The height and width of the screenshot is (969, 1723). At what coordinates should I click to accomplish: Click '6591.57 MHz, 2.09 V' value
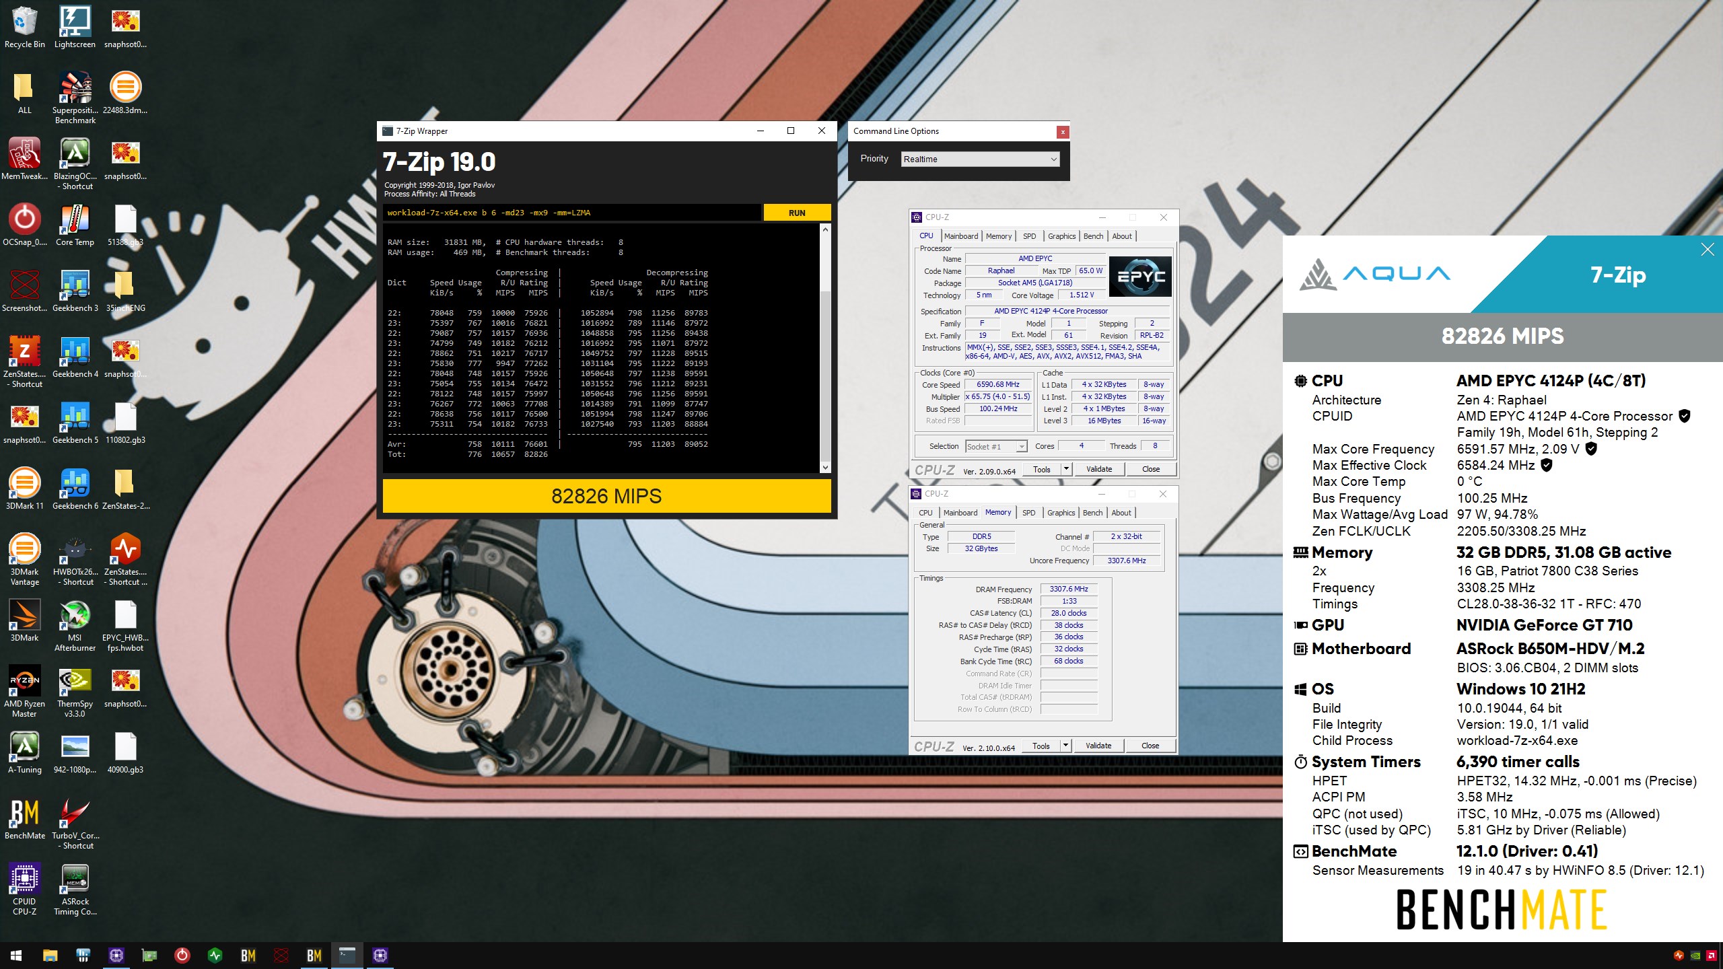coord(1518,449)
